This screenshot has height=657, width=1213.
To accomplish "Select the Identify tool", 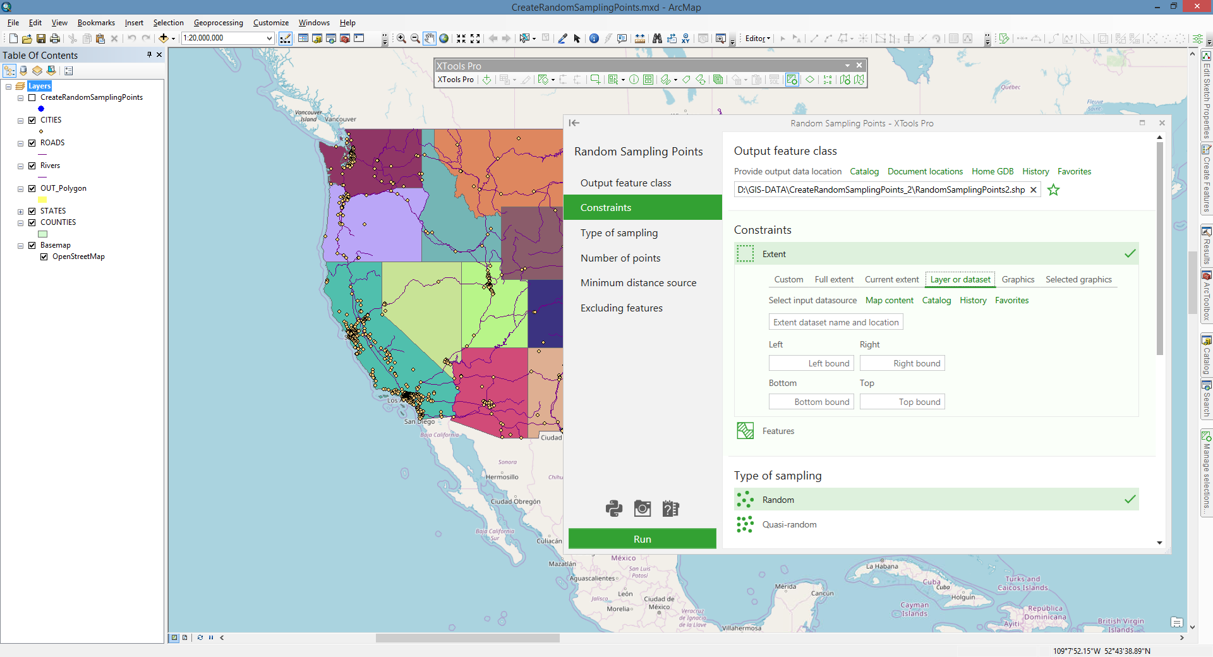I will coord(594,39).
